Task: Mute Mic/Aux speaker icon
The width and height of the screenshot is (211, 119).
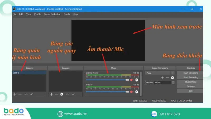Action: pyautogui.click(x=132, y=92)
